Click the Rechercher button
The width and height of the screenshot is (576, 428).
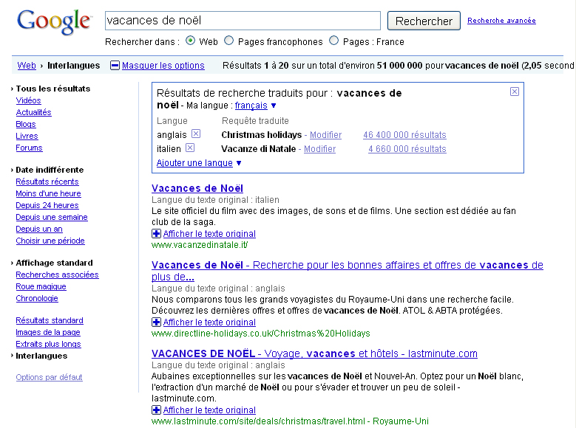click(424, 21)
